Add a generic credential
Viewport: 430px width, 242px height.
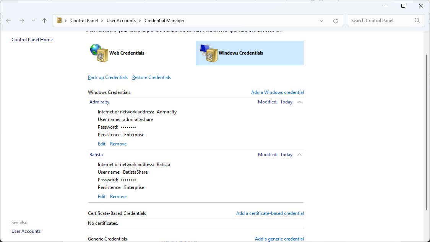(279, 239)
